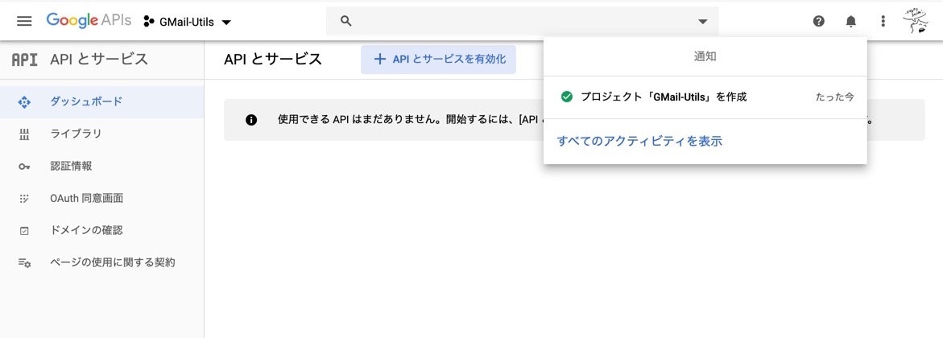Screen dimensions: 943x338
Task: Open the three-dot more options menu
Action: point(883,21)
